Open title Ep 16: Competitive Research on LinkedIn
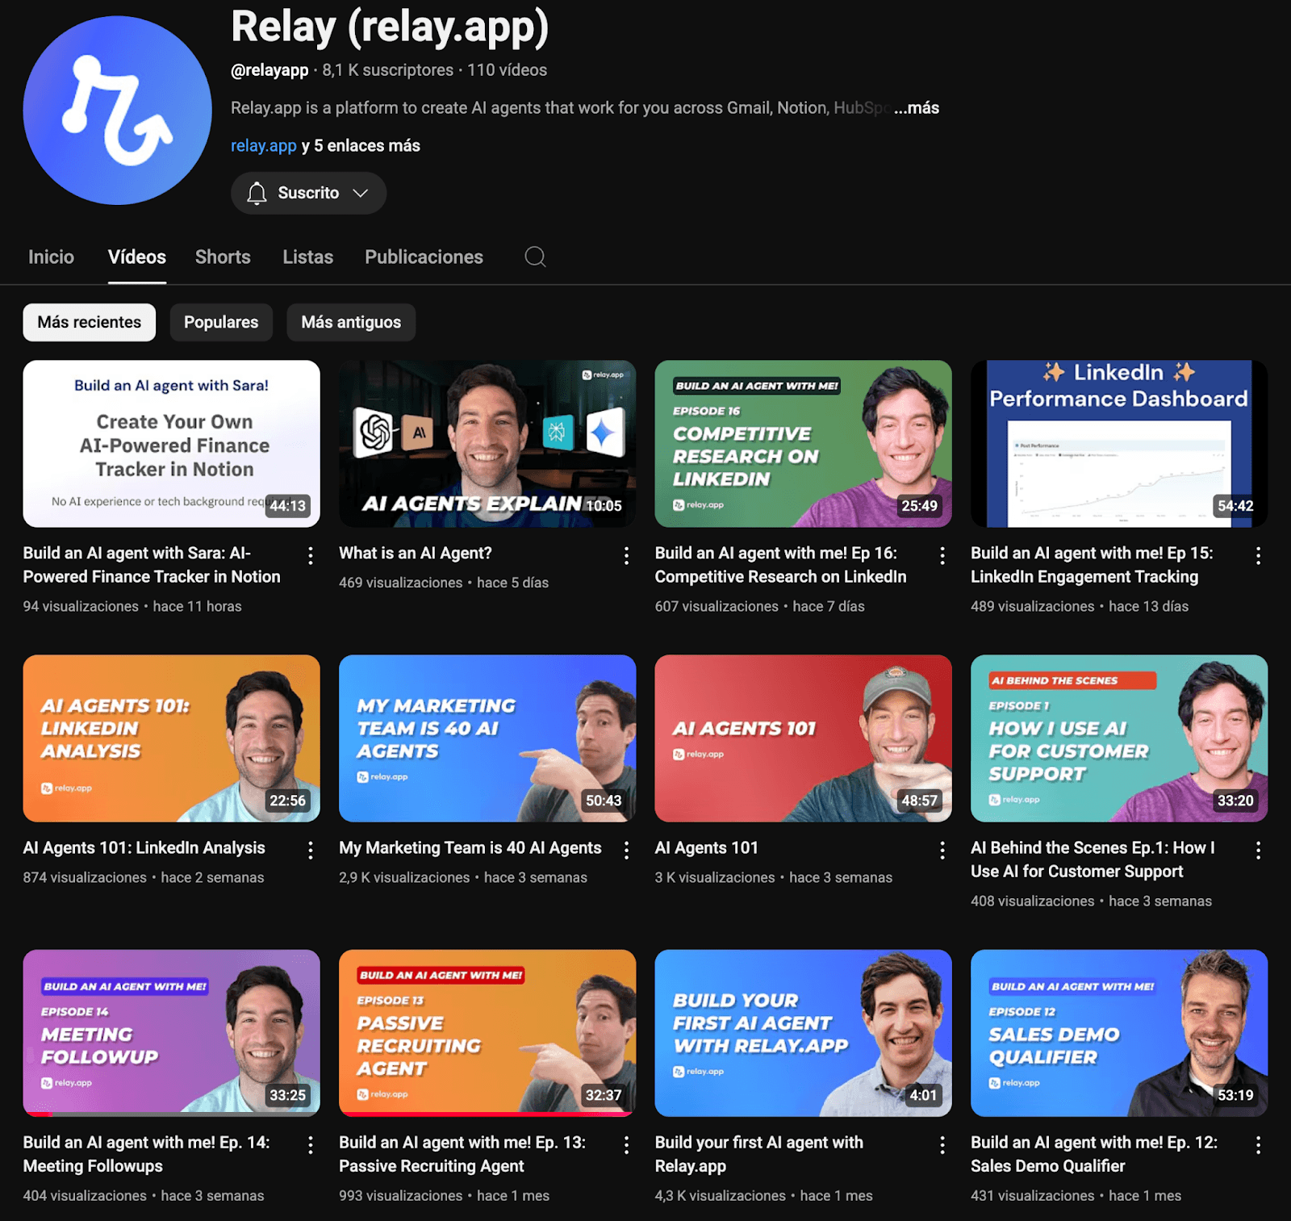 coord(780,565)
